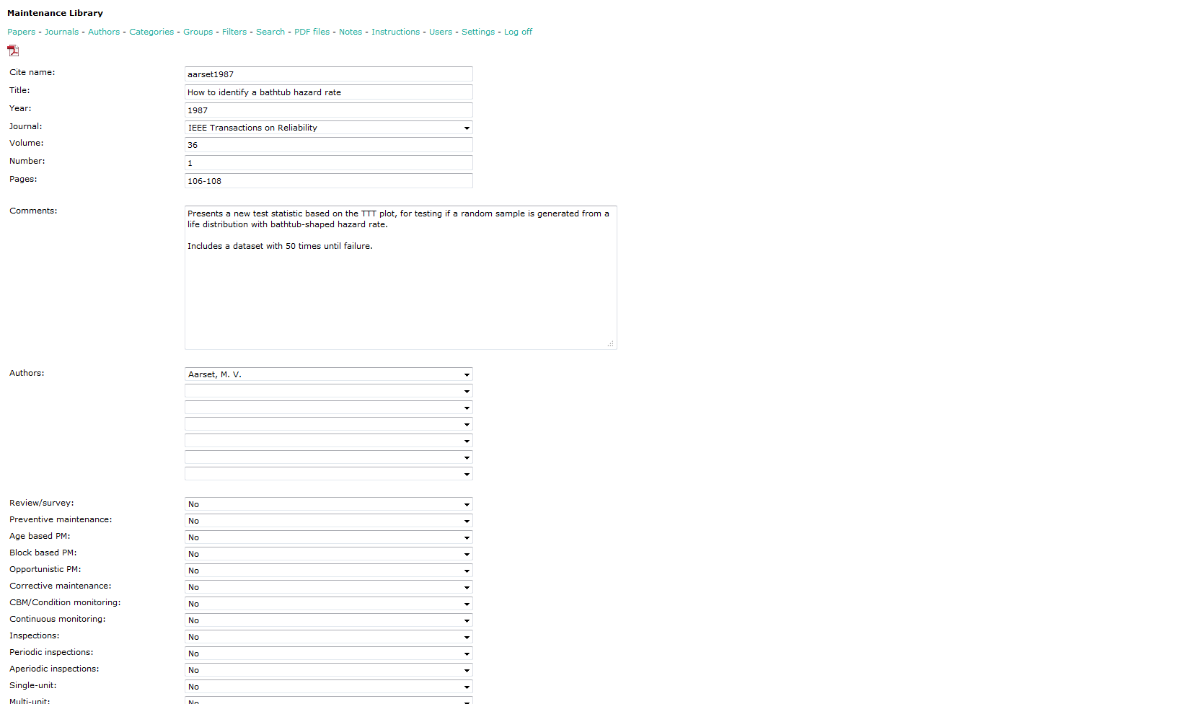Click the PDF file icon
Screen dimensions: 1190x704
pos(13,50)
